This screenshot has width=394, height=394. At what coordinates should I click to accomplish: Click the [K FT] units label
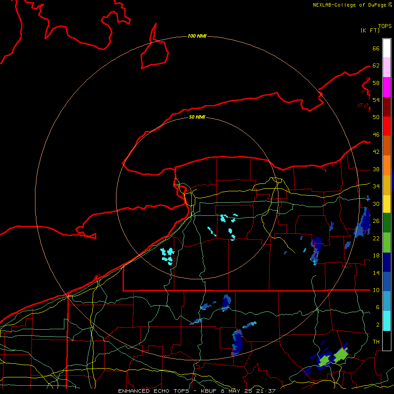coord(370,30)
